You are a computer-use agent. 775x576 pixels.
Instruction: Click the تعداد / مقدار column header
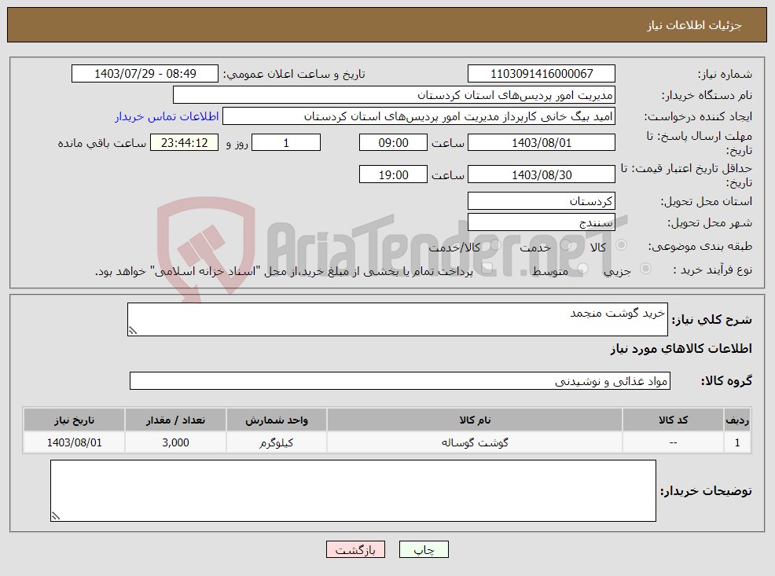click(x=175, y=420)
